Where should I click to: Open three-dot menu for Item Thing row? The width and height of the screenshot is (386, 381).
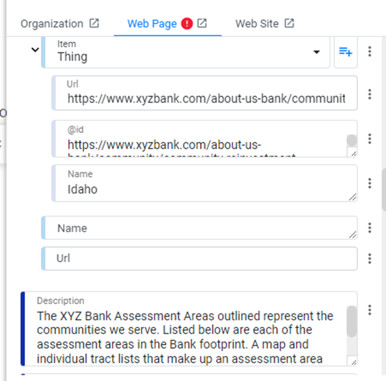(370, 52)
